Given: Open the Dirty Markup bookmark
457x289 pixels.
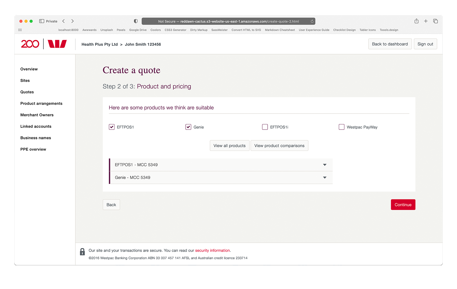Looking at the screenshot, I should coord(199,30).
